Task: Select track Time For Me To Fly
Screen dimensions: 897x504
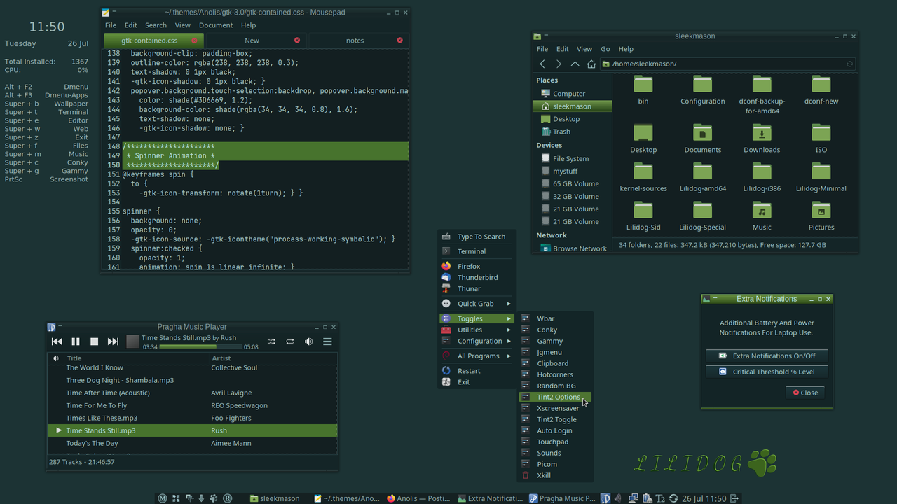Action: (x=192, y=405)
